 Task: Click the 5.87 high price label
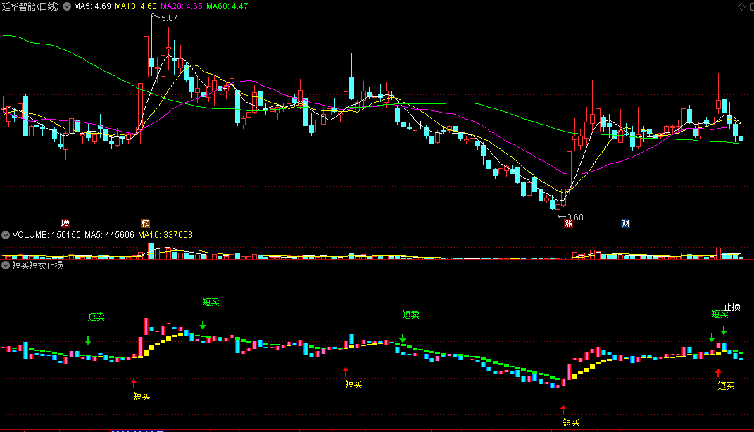[169, 18]
